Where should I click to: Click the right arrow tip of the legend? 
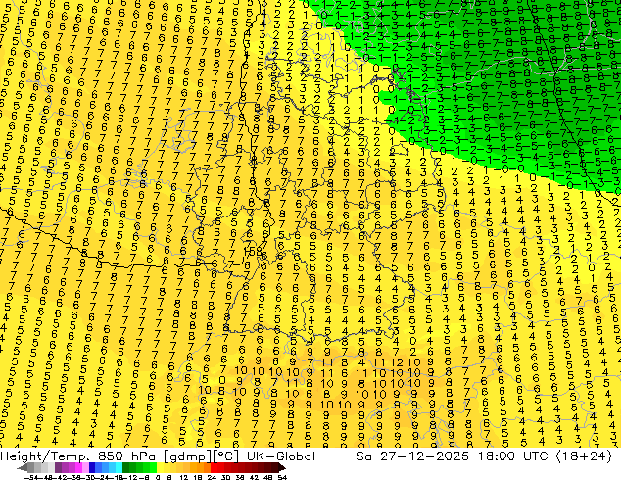coord(284,468)
